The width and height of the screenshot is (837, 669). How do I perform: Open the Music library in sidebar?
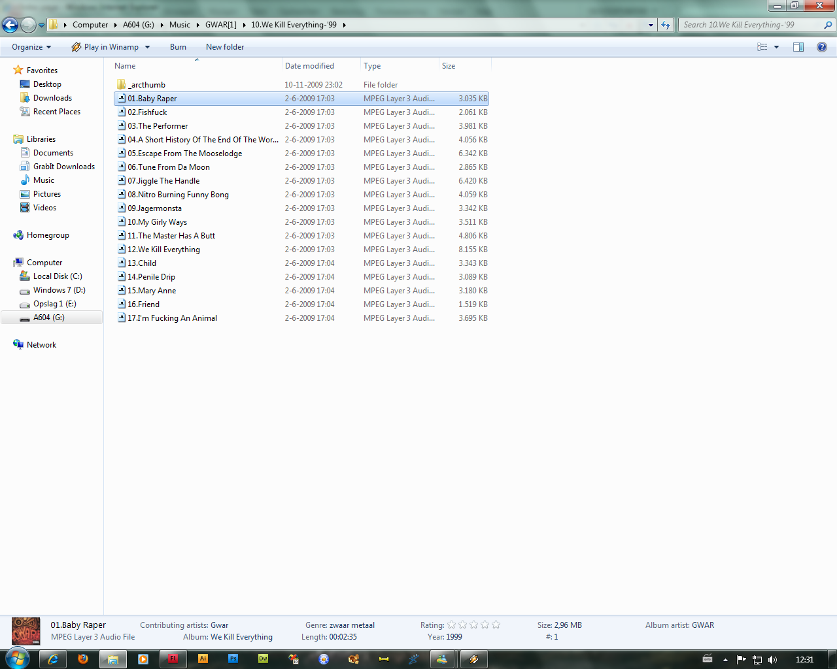click(x=44, y=180)
